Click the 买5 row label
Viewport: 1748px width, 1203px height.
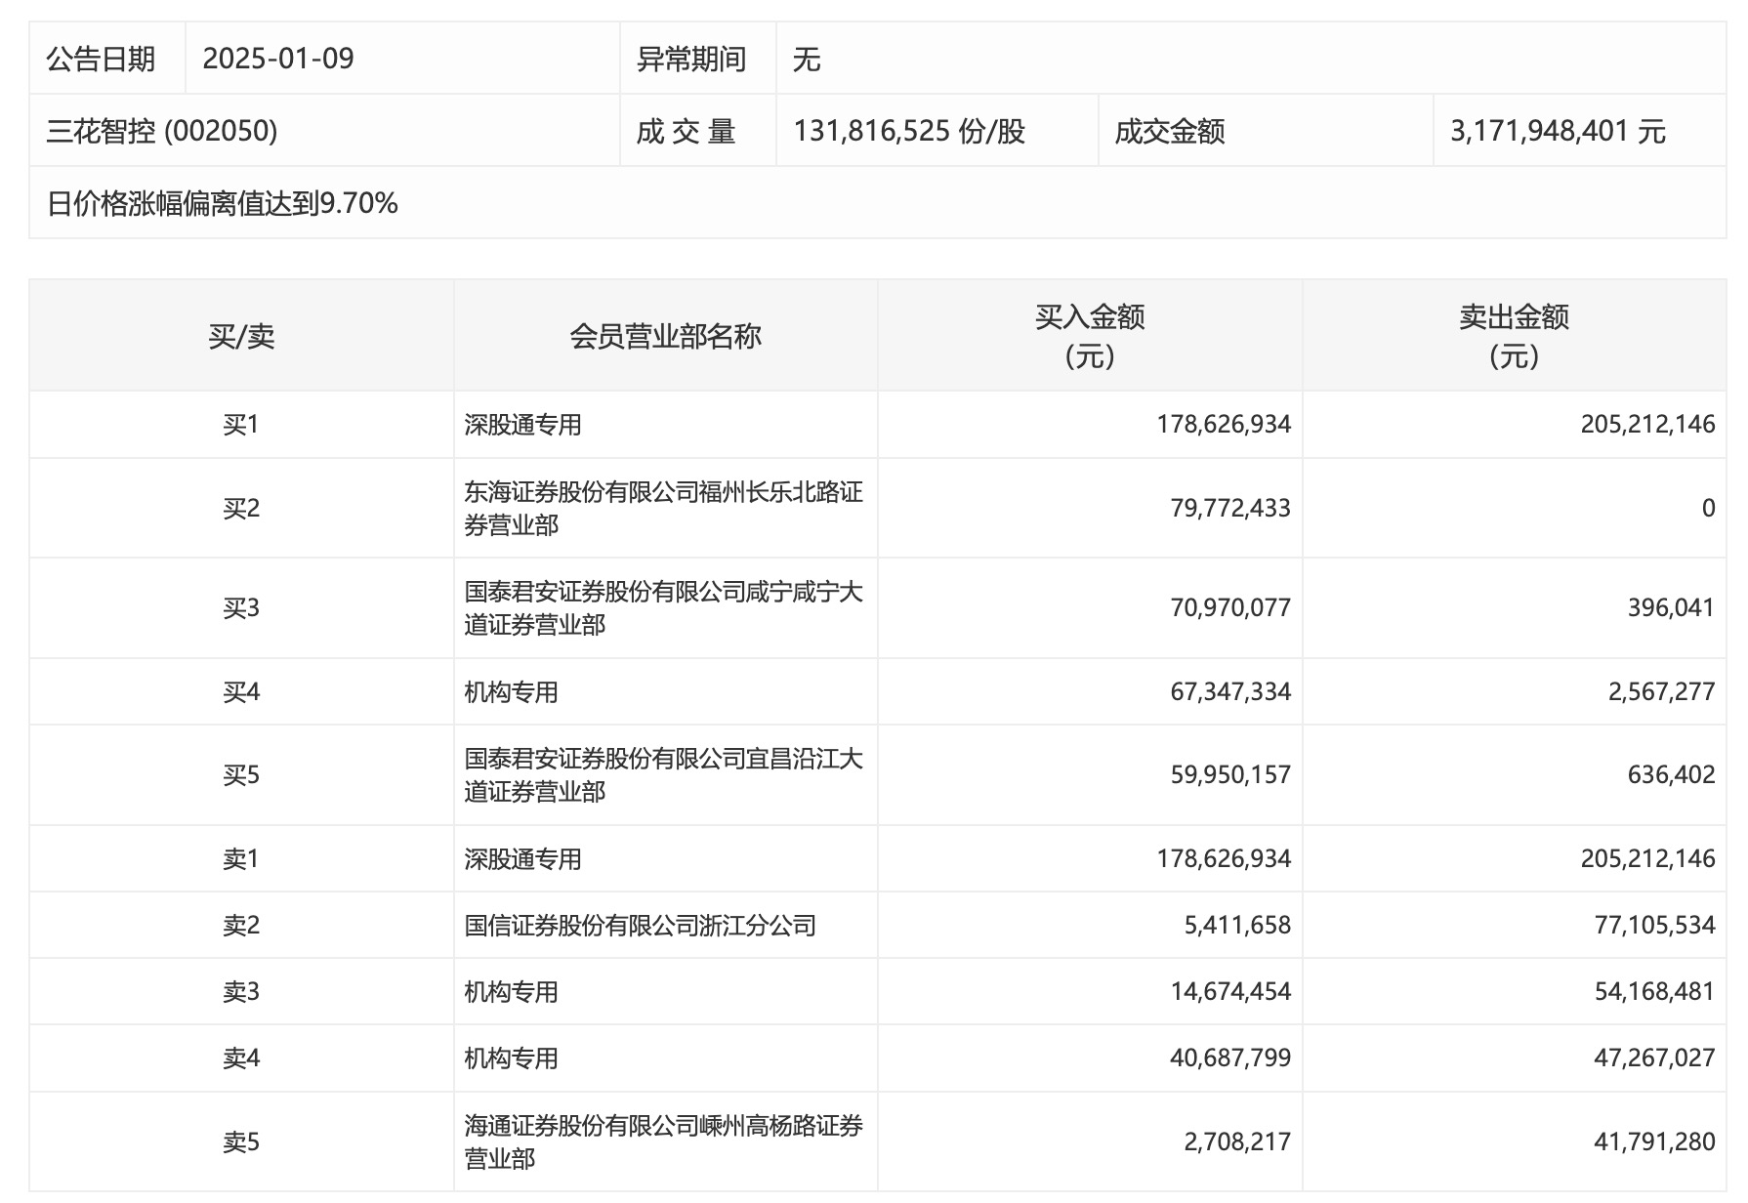[x=241, y=775]
